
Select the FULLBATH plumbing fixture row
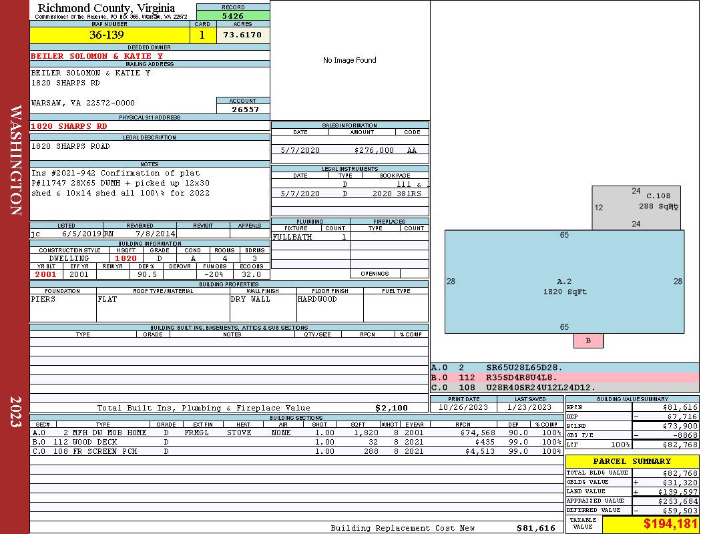pyautogui.click(x=310, y=237)
